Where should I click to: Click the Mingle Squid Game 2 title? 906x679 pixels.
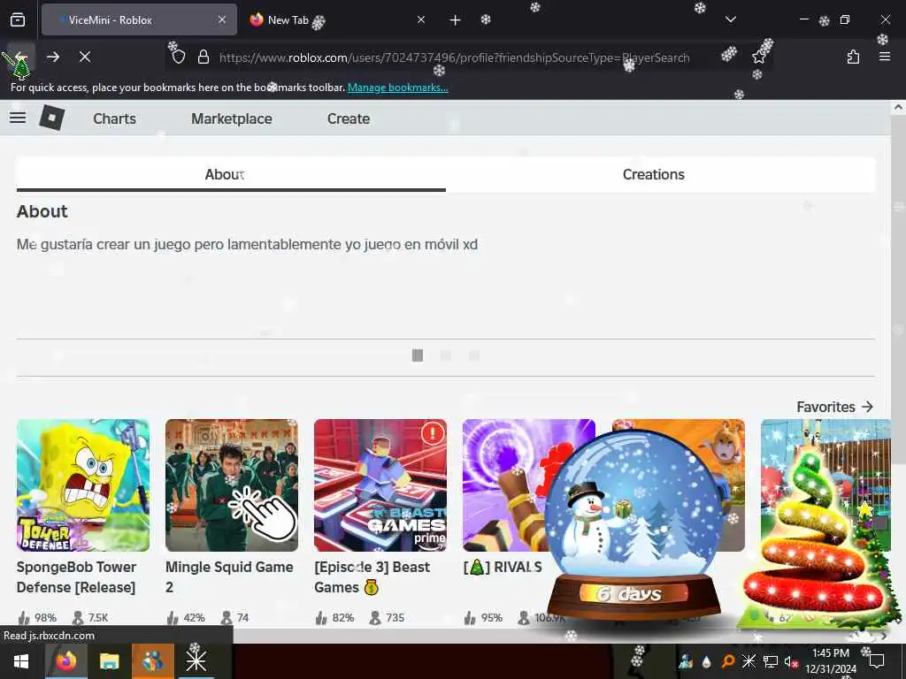(229, 576)
